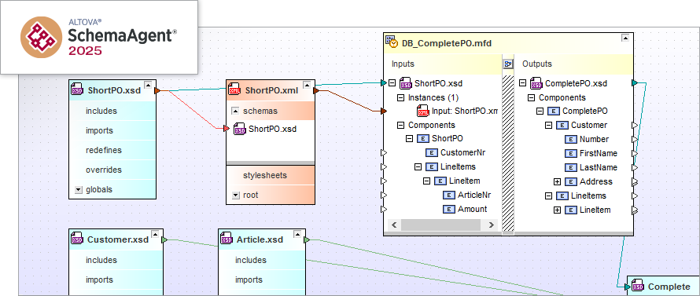Select the includes row in ShortPO.xsd
The height and width of the screenshot is (296, 700).
112,111
